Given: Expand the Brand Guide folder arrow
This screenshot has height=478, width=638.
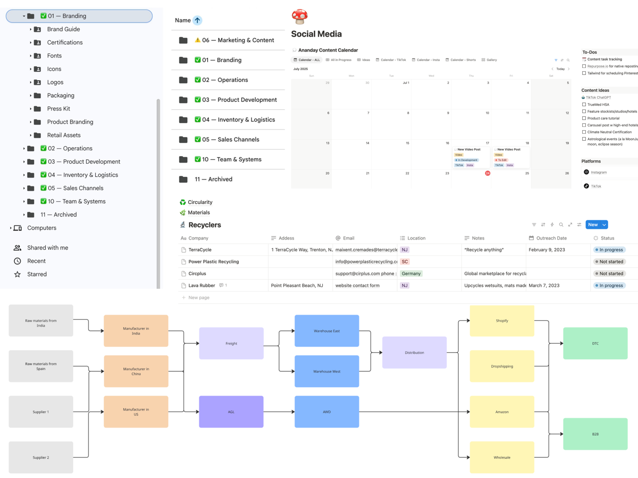Looking at the screenshot, I should [30, 29].
